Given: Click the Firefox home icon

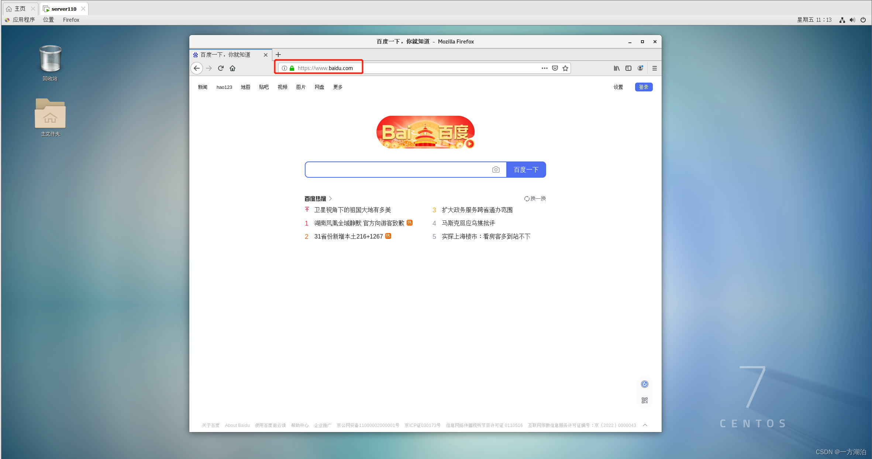Looking at the screenshot, I should pos(232,68).
